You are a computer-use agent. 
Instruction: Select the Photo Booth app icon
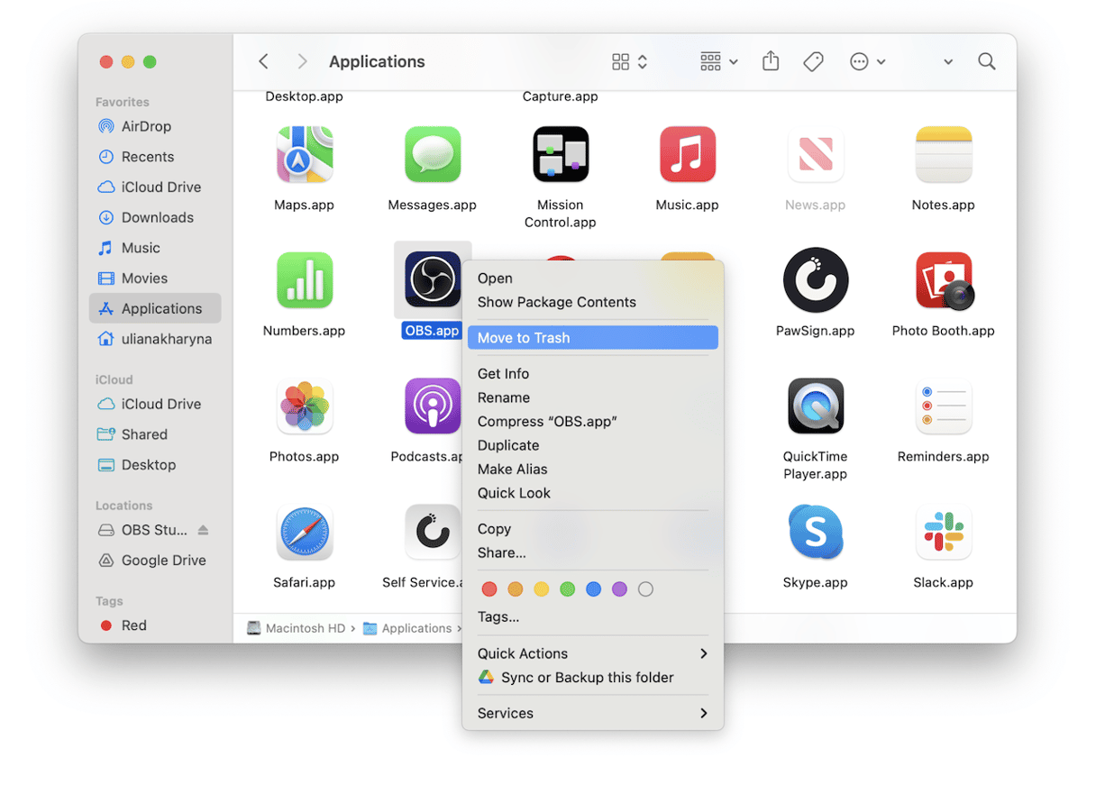943,281
